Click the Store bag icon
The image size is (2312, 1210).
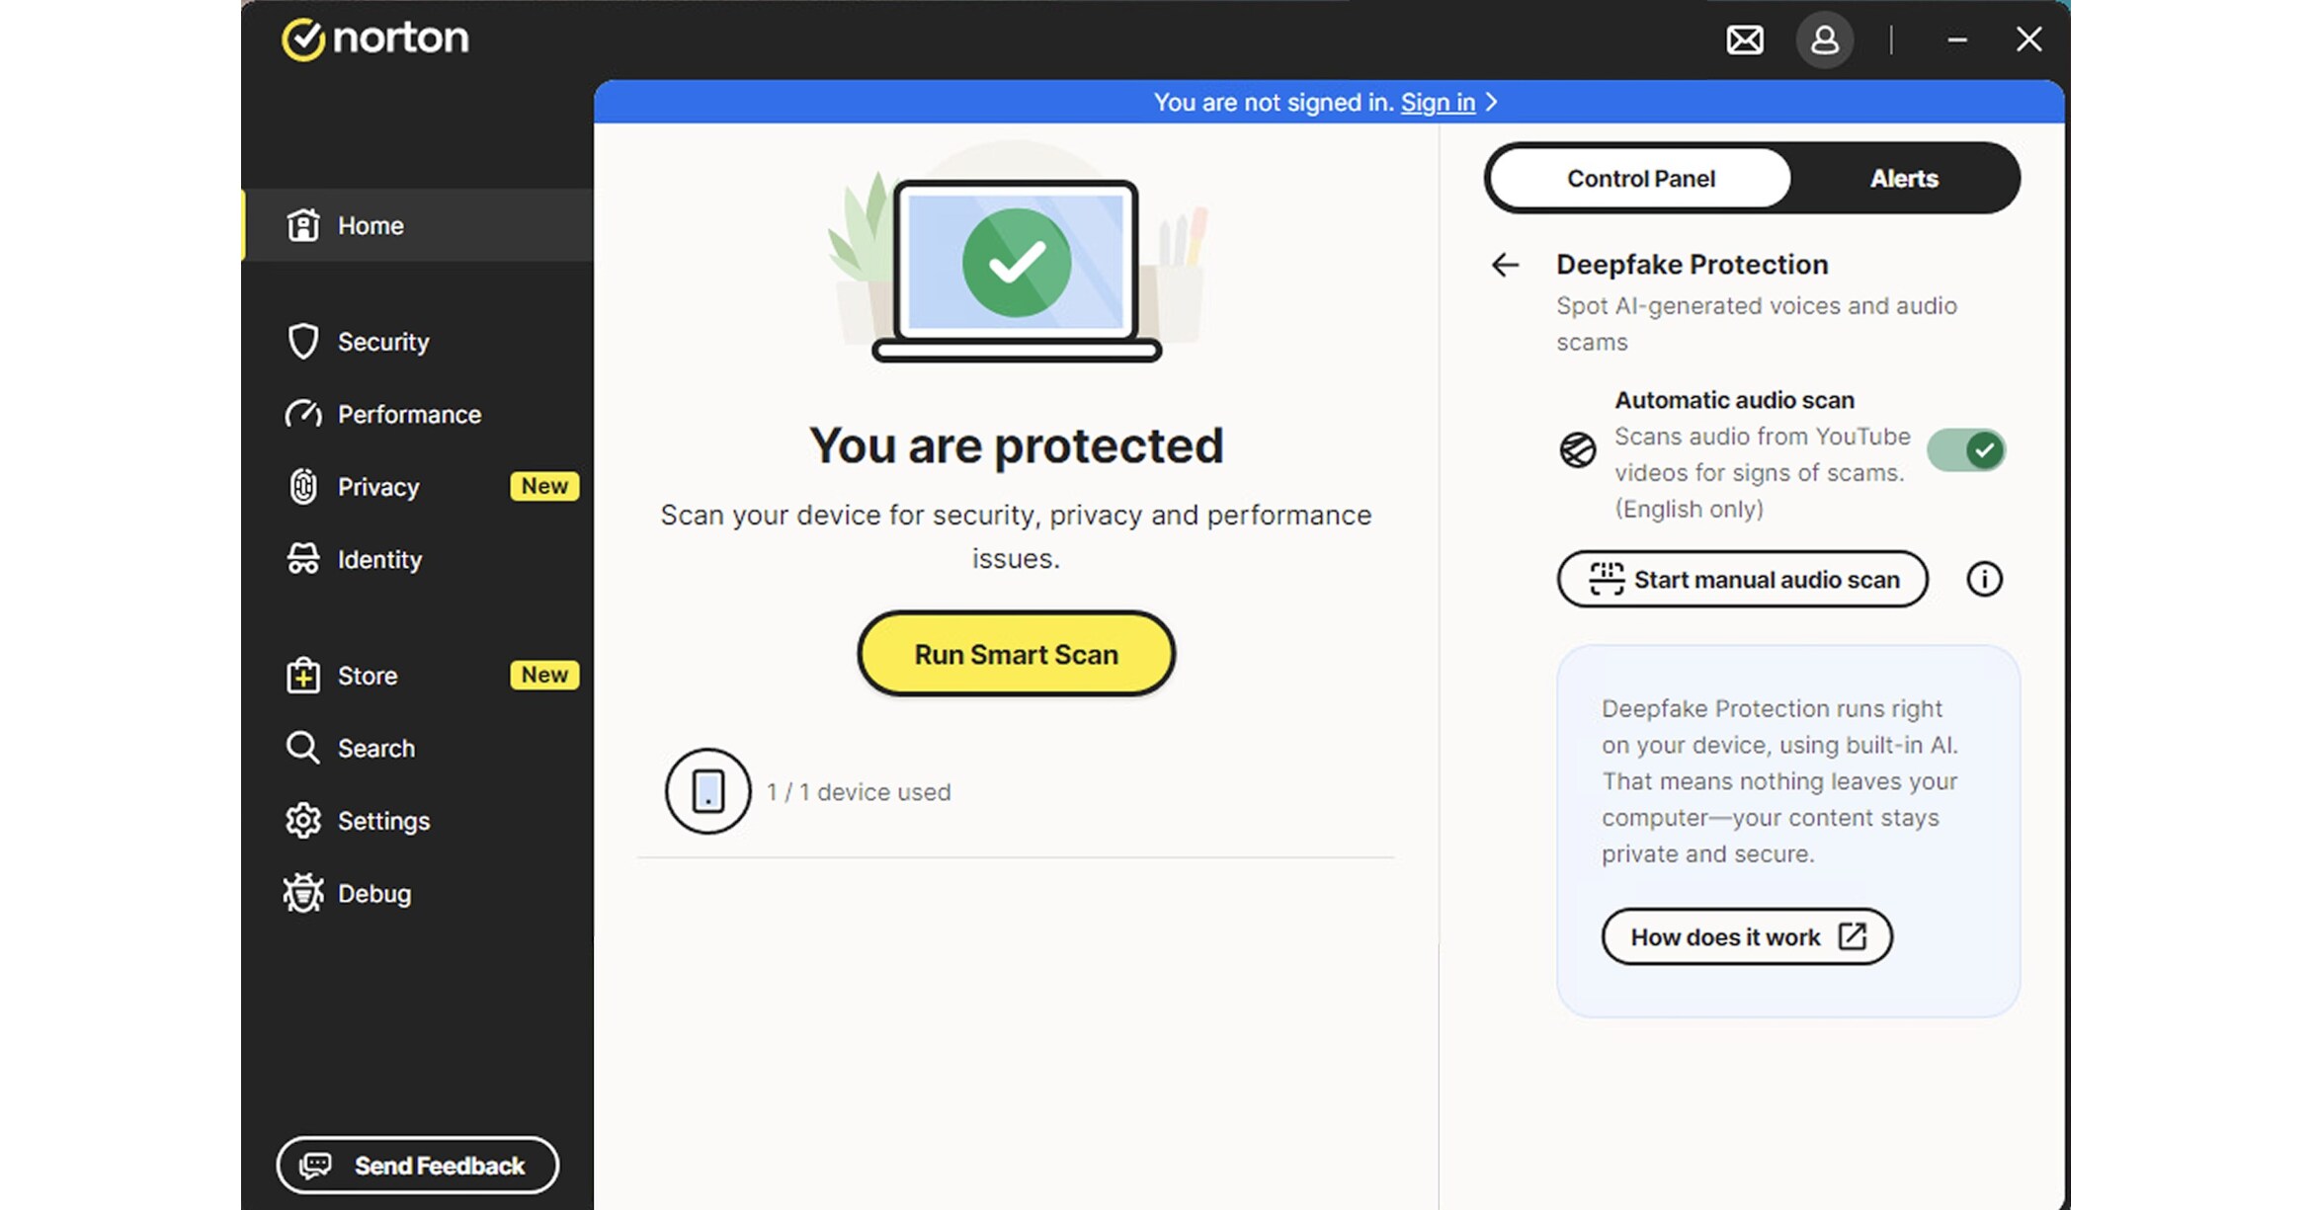coord(303,676)
